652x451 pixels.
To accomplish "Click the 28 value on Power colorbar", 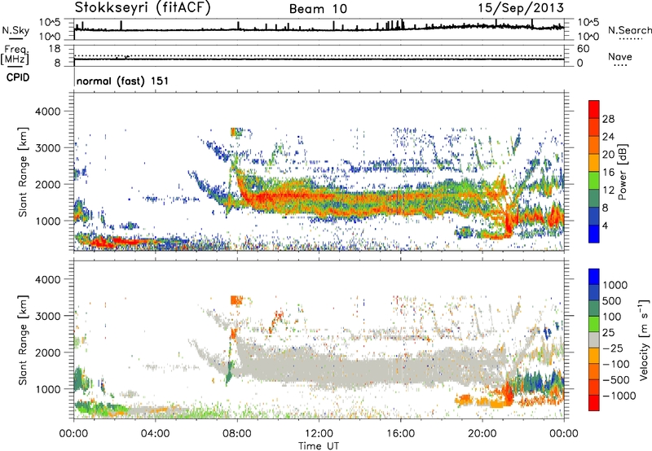I will [608, 119].
